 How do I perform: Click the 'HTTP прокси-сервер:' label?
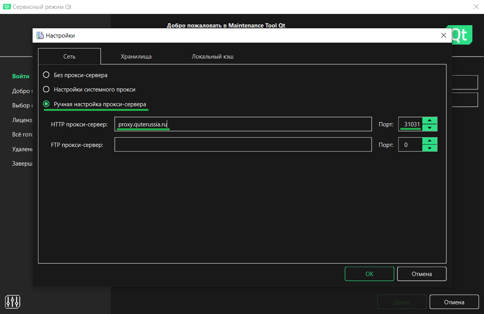coord(79,124)
